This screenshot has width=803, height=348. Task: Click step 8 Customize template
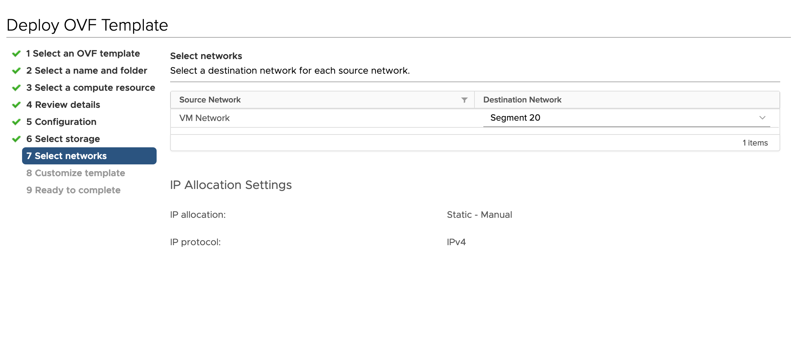point(75,173)
